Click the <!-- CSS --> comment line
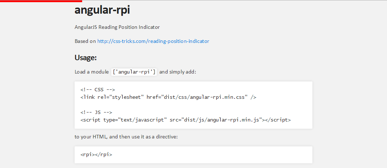 click(x=98, y=90)
